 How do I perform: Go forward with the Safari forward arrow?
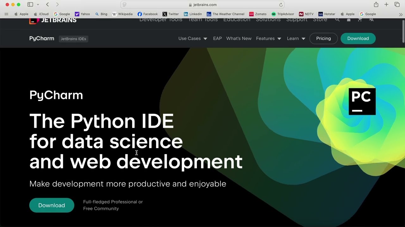click(57, 4)
